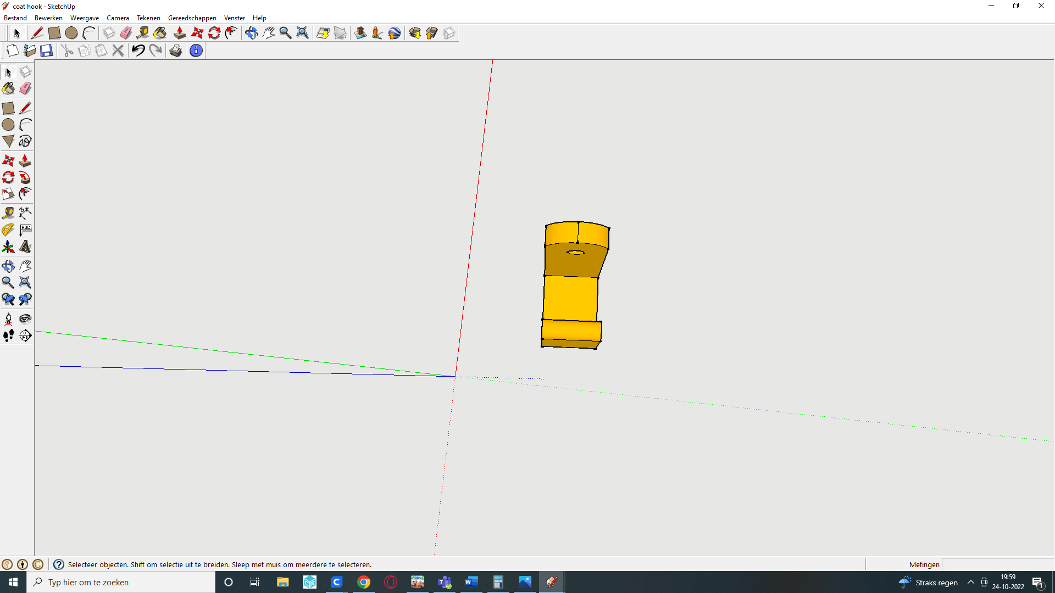Activate the Paint Bucket tool
Screen dimensions: 1055x593
pyautogui.click(x=8, y=88)
